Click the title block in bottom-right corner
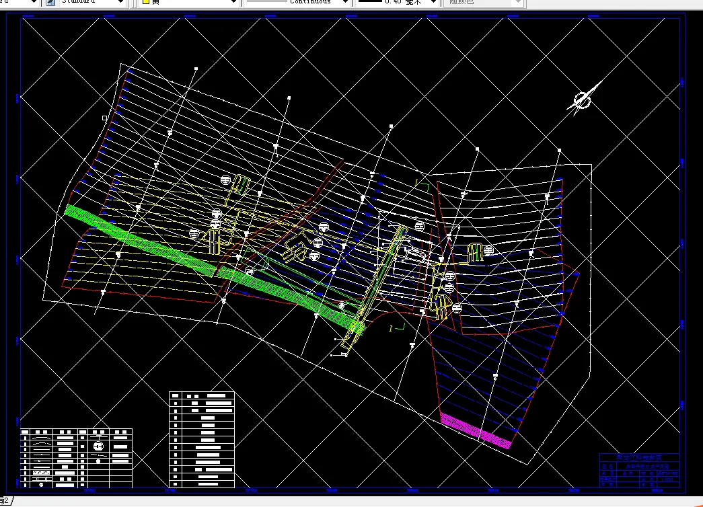 pyautogui.click(x=640, y=471)
